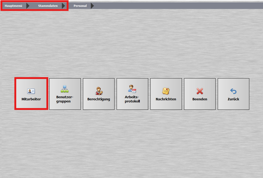Navigate to Stammdaten in the breadcrumb
This screenshot has height=178, width=263.
tap(48, 6)
